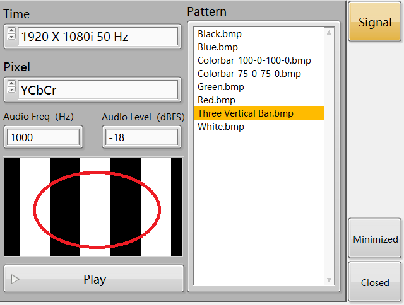Open the Signal panel
Viewport: 404px width, 305px height.
375,23
